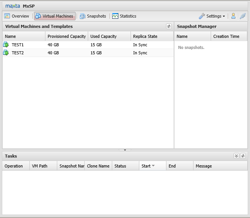Sort by the VM Name column
Screen dimensions: 250x218
[24, 36]
